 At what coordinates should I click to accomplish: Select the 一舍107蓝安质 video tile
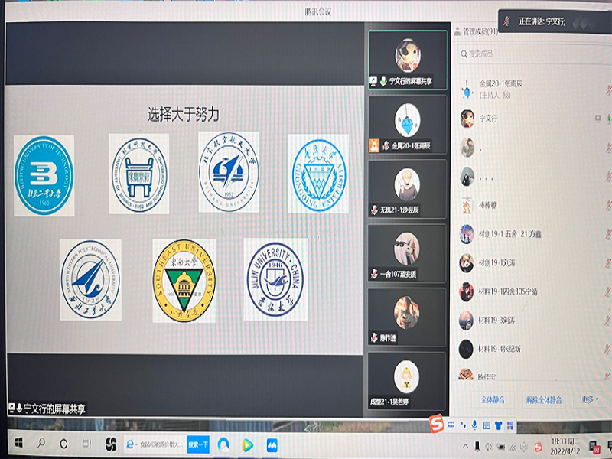pyautogui.click(x=408, y=254)
